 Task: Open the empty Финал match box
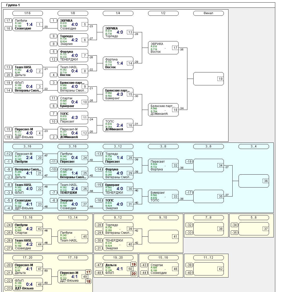[208, 79]
